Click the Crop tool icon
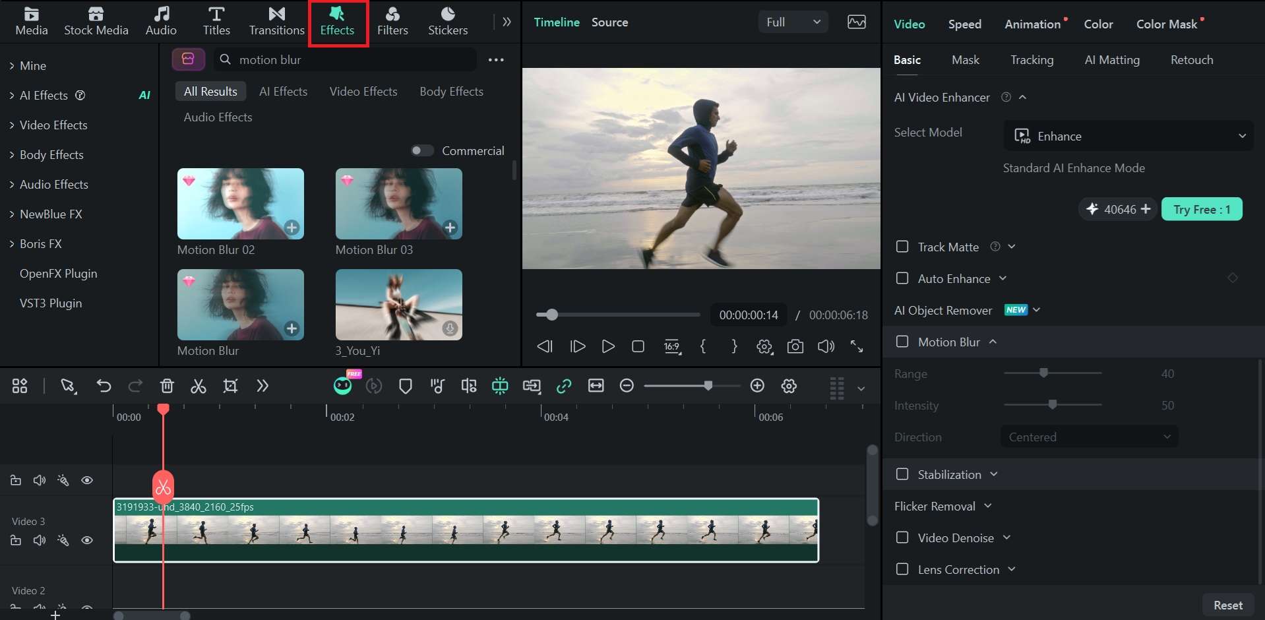 tap(230, 387)
